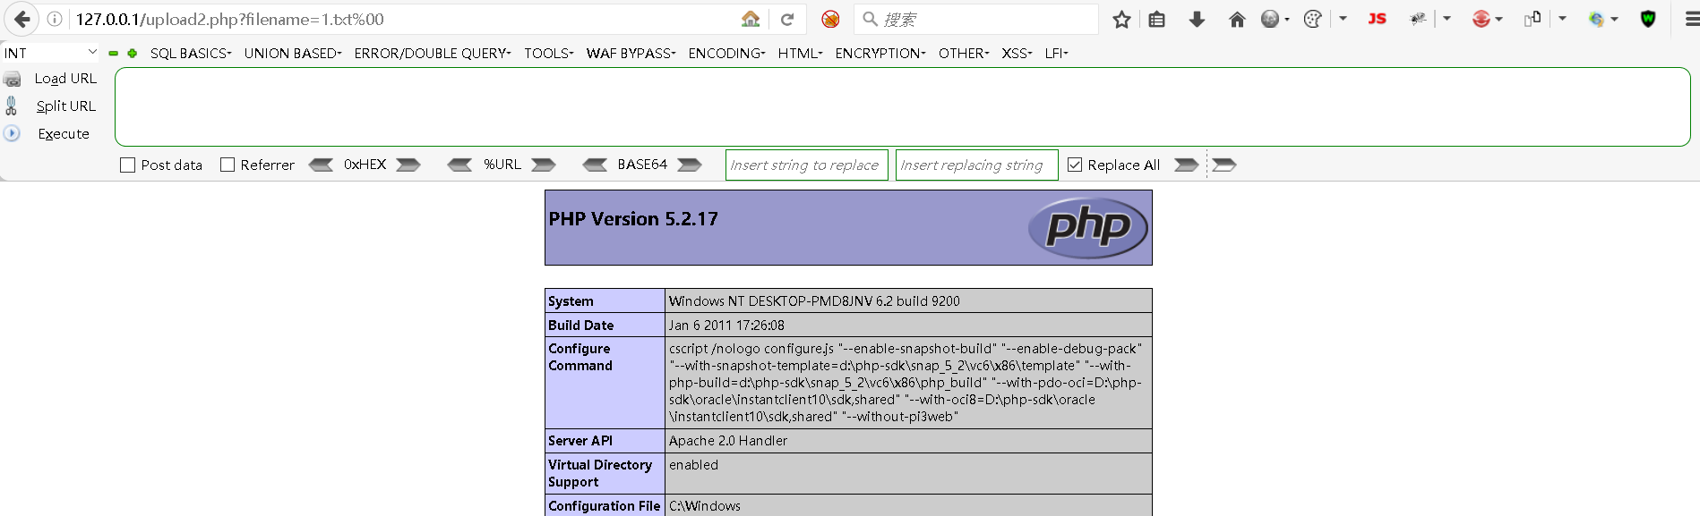Focus the 'Insert string to replace' field
Viewport: 1700px width, 516px height.
tap(807, 165)
